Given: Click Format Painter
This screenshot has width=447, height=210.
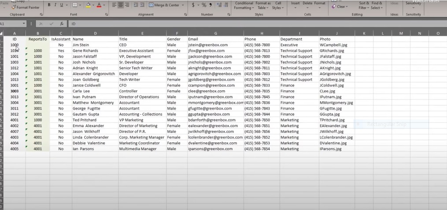Looking at the screenshot, I should point(25,7).
